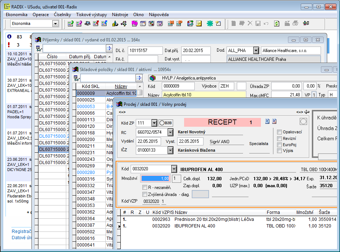Tick the R - nezaměň. checkbox
Image resolution: width=340 pixels, height=252 pixels.
coord(145,187)
